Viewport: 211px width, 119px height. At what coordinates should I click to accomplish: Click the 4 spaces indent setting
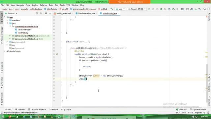click(198, 113)
